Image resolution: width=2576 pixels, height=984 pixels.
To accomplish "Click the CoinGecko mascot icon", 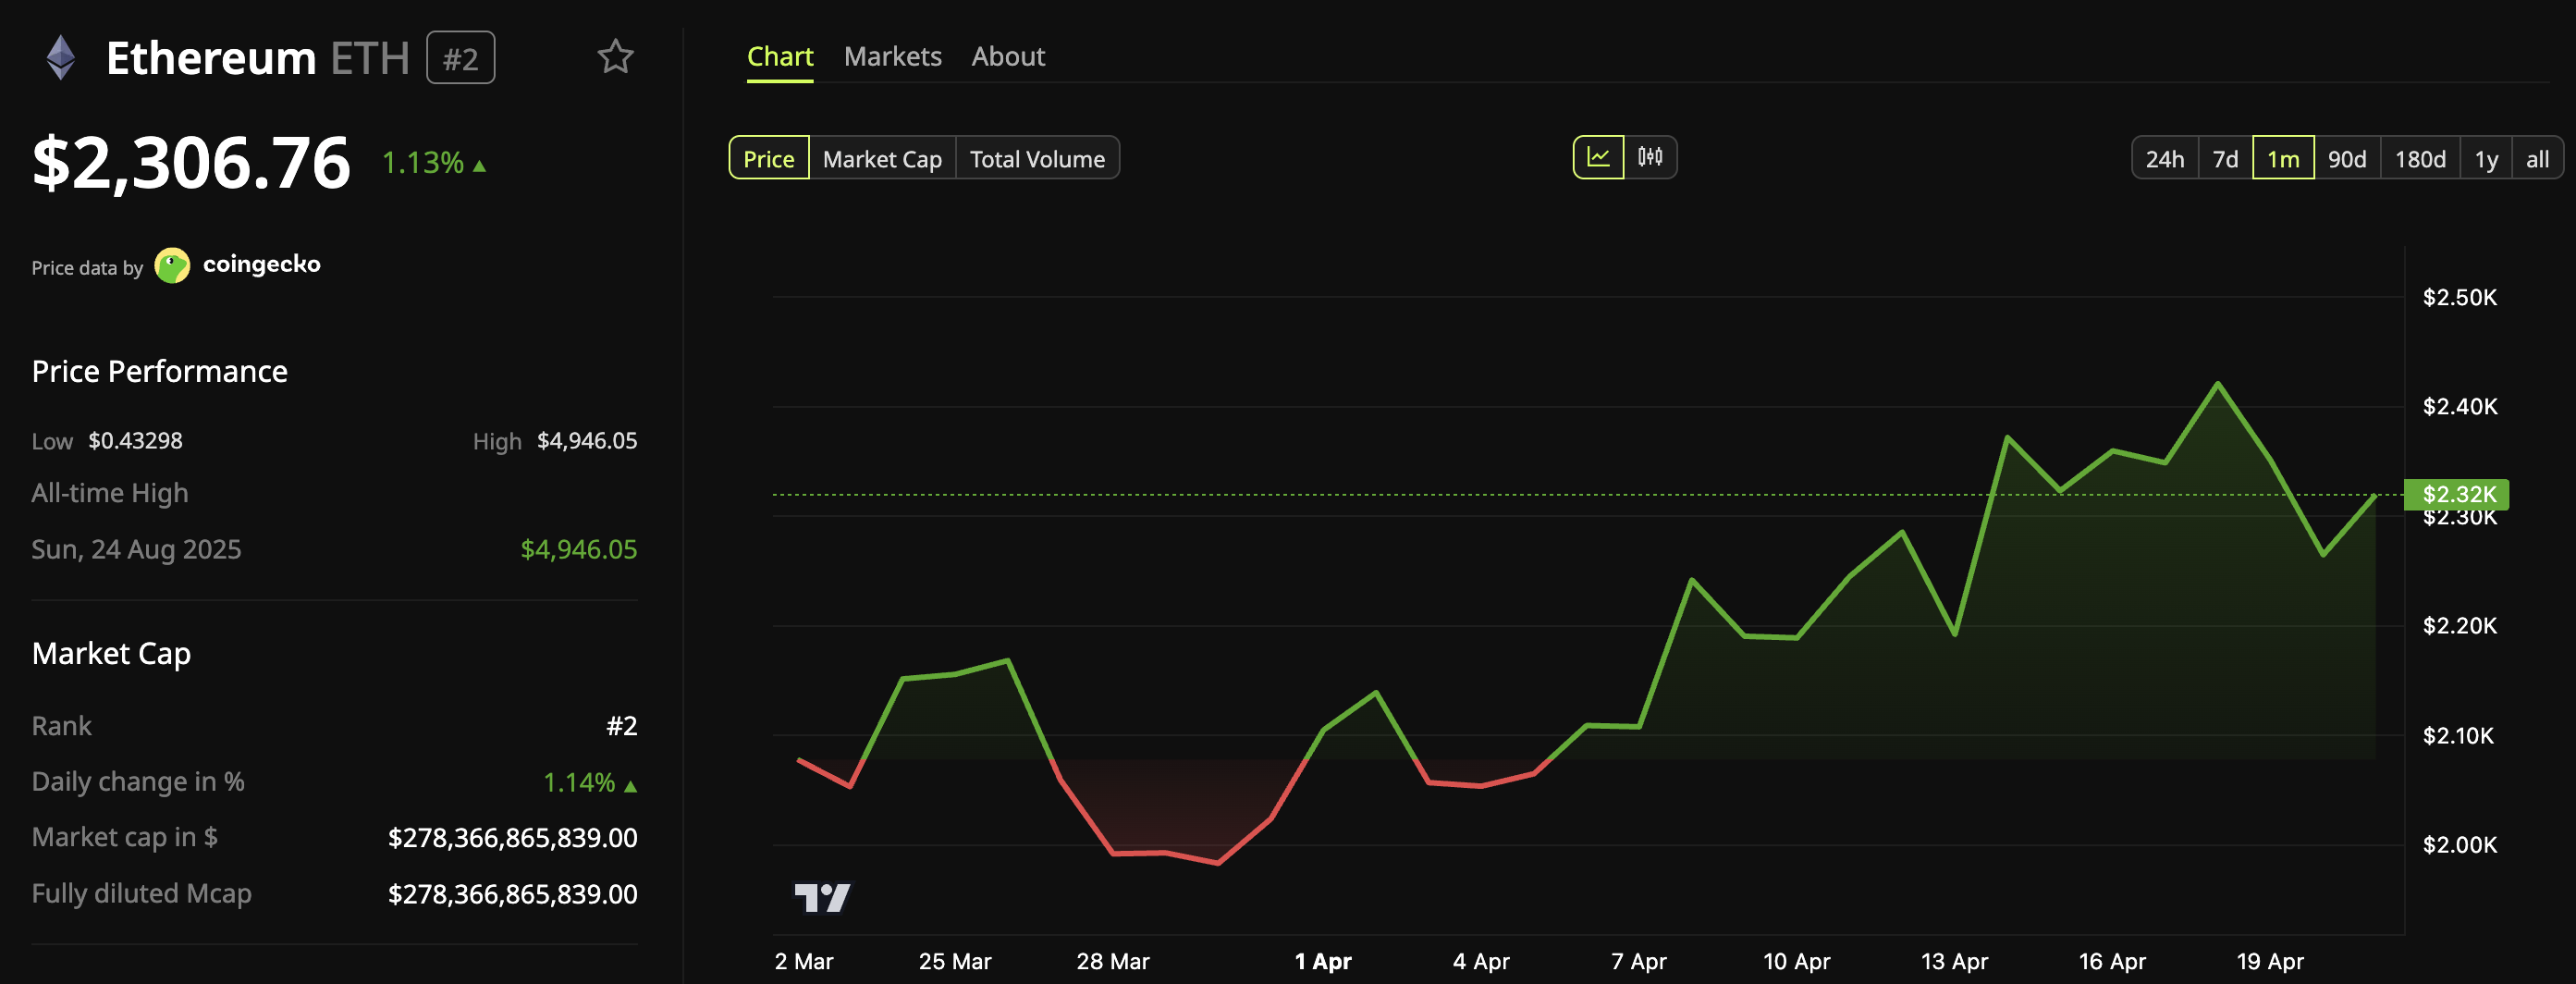I will [174, 265].
